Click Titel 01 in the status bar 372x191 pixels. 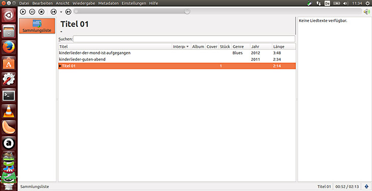tap(324, 186)
